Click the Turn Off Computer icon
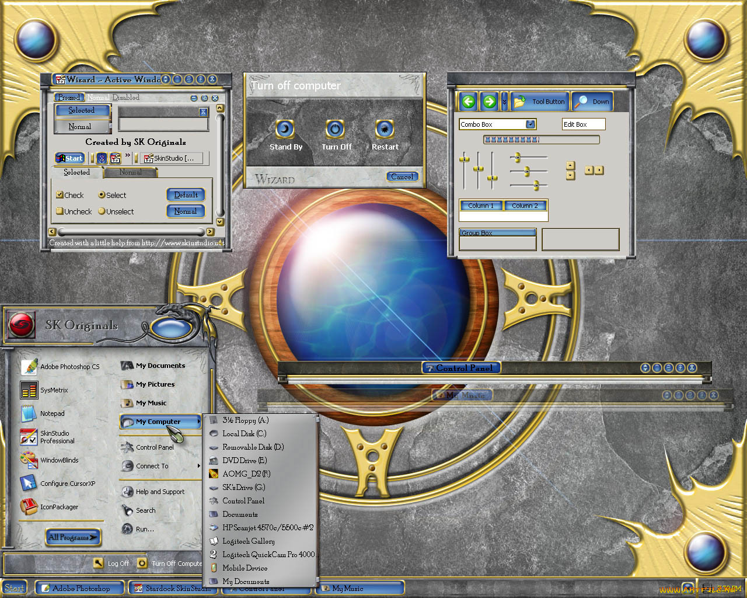The height and width of the screenshot is (598, 747). click(x=142, y=563)
